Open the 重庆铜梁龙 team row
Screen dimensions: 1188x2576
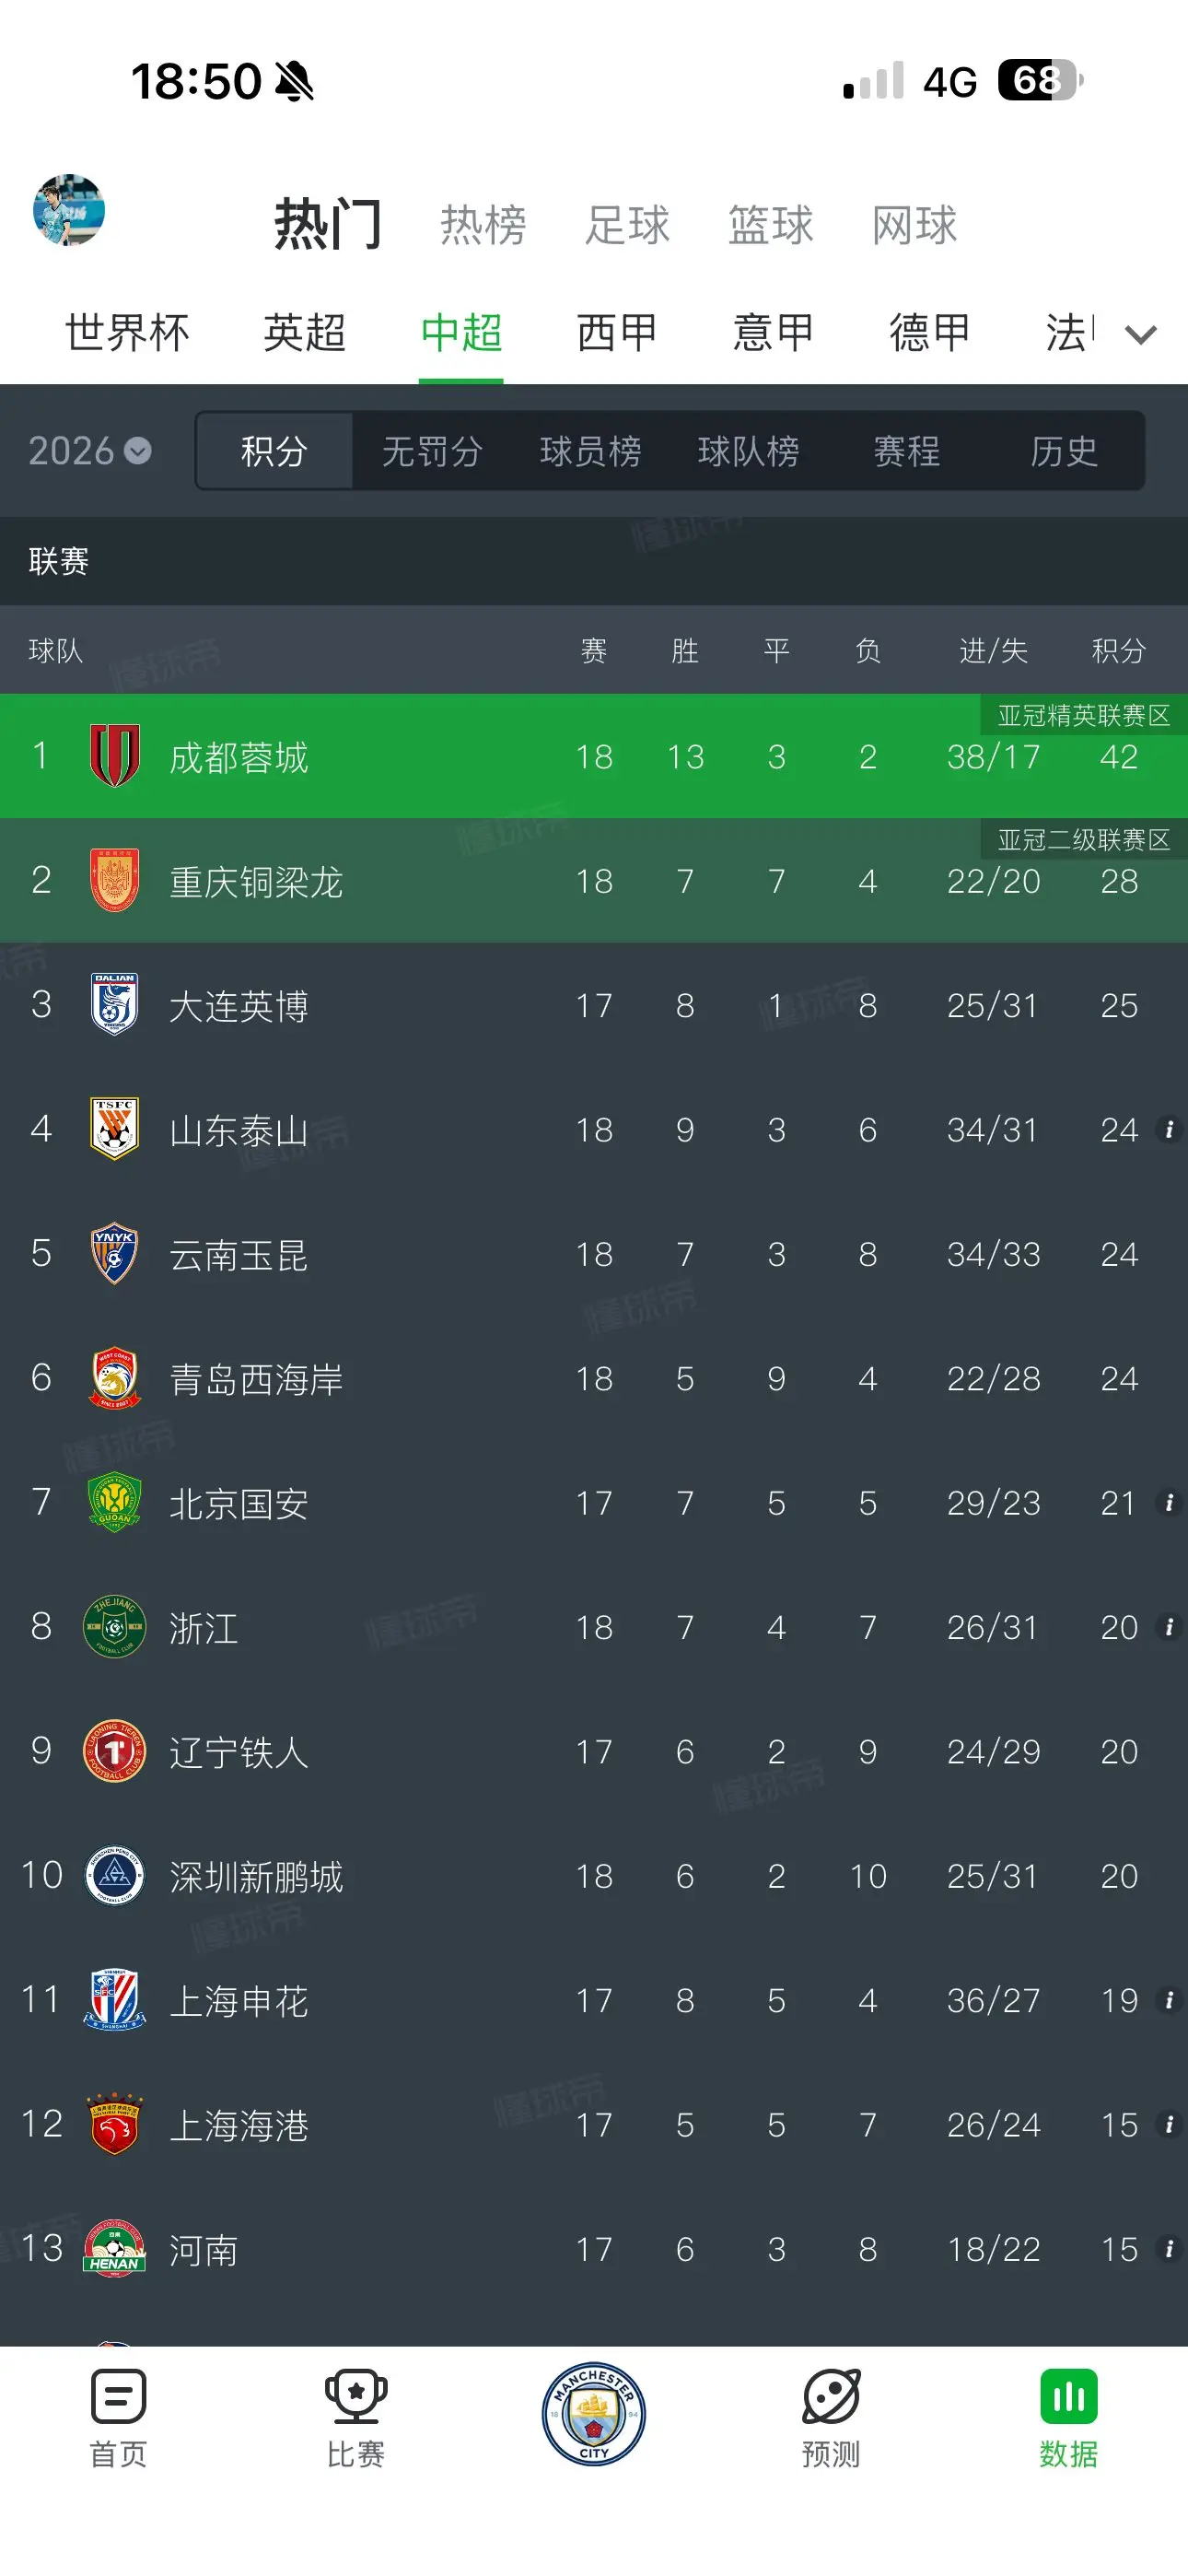(x=594, y=880)
